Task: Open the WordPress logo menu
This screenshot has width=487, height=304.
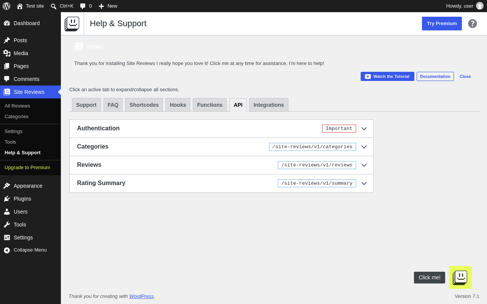Action: point(6,6)
